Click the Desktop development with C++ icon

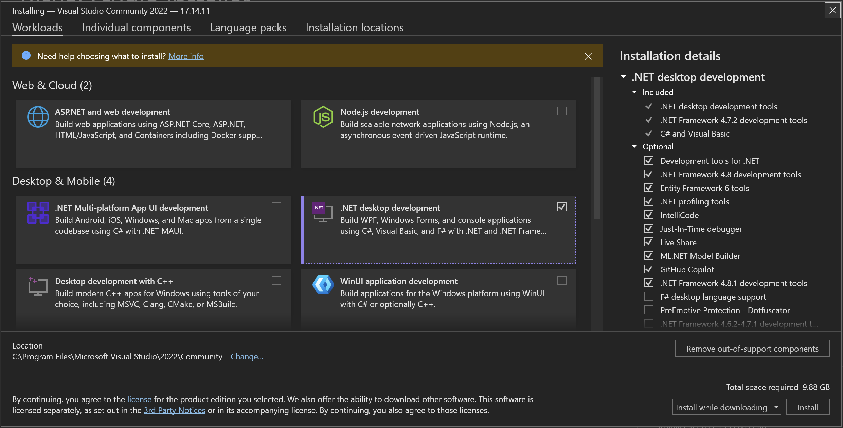coord(38,286)
